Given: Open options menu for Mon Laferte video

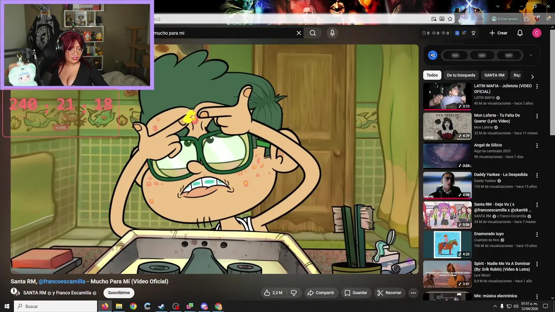Looking at the screenshot, I should [x=537, y=116].
